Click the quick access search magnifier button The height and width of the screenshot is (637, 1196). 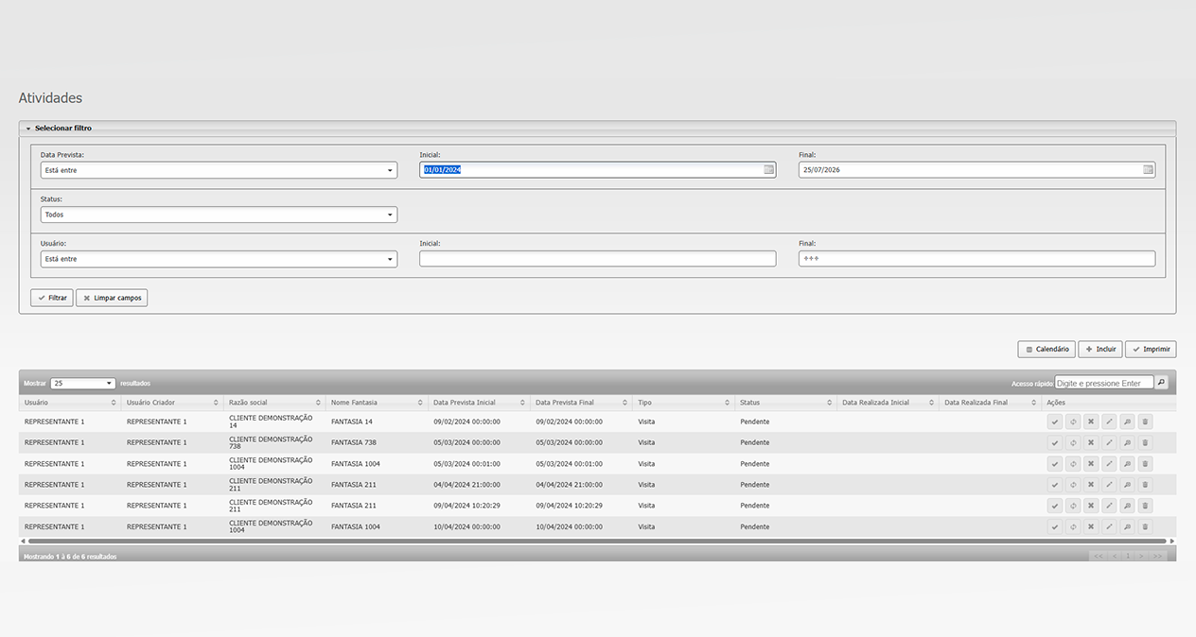[1162, 383]
